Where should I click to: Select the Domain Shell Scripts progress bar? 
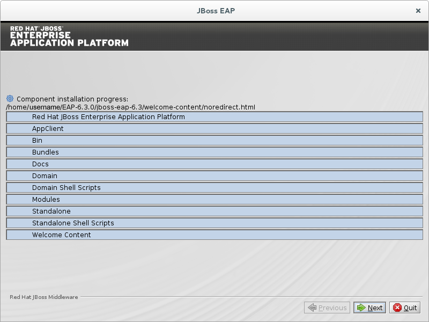(x=214, y=188)
